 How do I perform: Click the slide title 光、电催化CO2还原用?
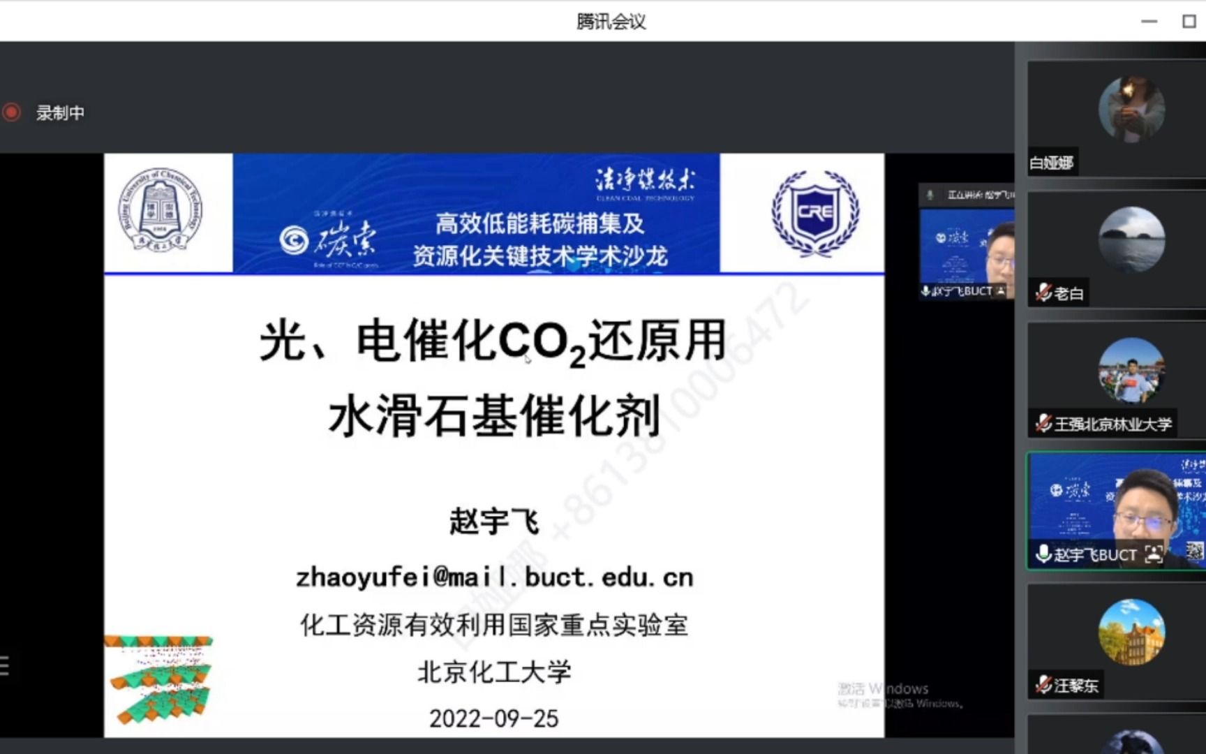coord(493,342)
